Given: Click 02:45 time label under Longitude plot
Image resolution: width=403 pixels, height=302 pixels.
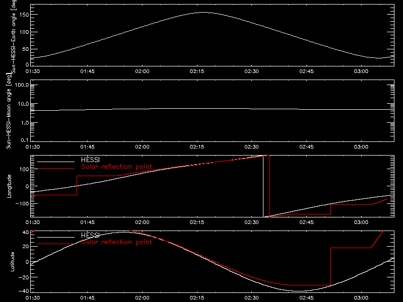Looking at the screenshot, I should coord(306,222).
